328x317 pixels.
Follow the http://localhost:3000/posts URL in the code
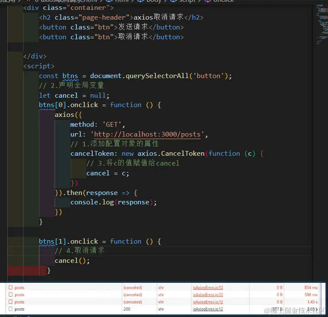click(147, 134)
